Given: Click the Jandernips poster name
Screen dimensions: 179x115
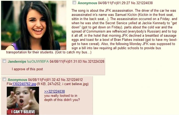Looking at the screenshot, I should tap(17, 62).
